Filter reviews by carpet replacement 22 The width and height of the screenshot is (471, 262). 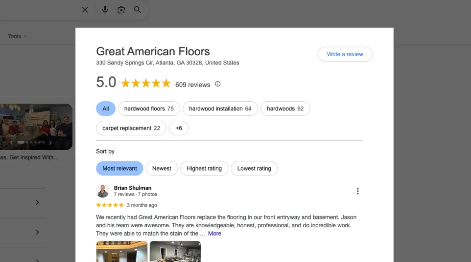(x=131, y=128)
